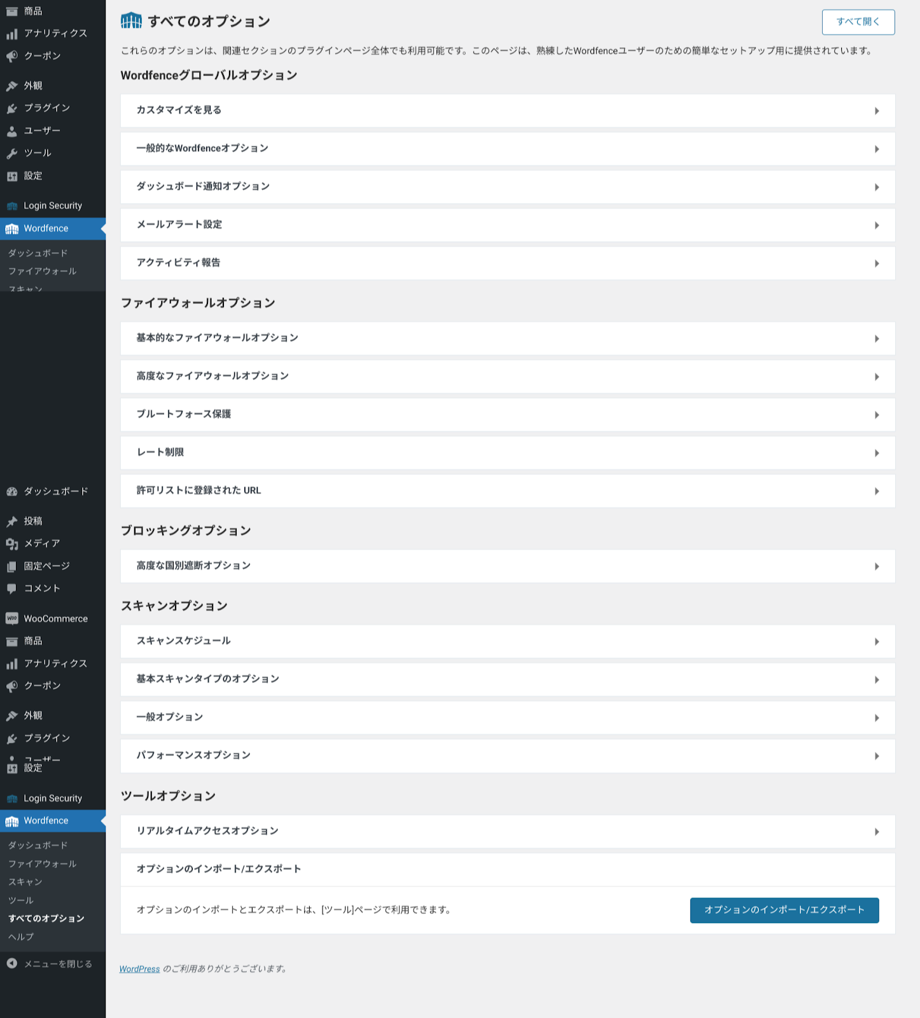Select すべてのオプション in Wordfence submenu
The width and height of the screenshot is (920, 1018).
(46, 918)
